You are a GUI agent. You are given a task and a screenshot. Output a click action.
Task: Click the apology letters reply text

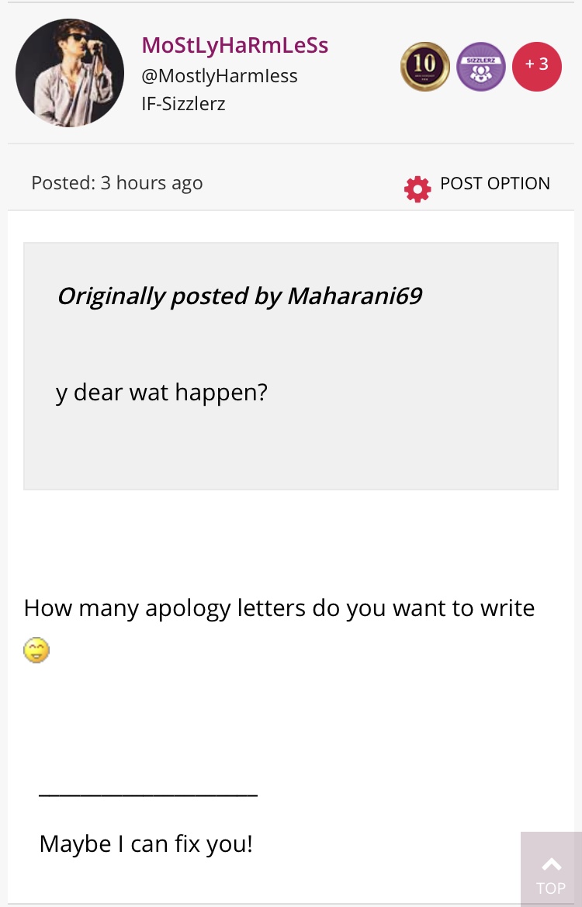pos(279,607)
